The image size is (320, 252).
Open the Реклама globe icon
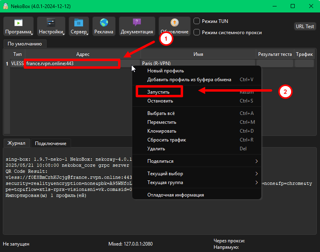[x=104, y=23]
